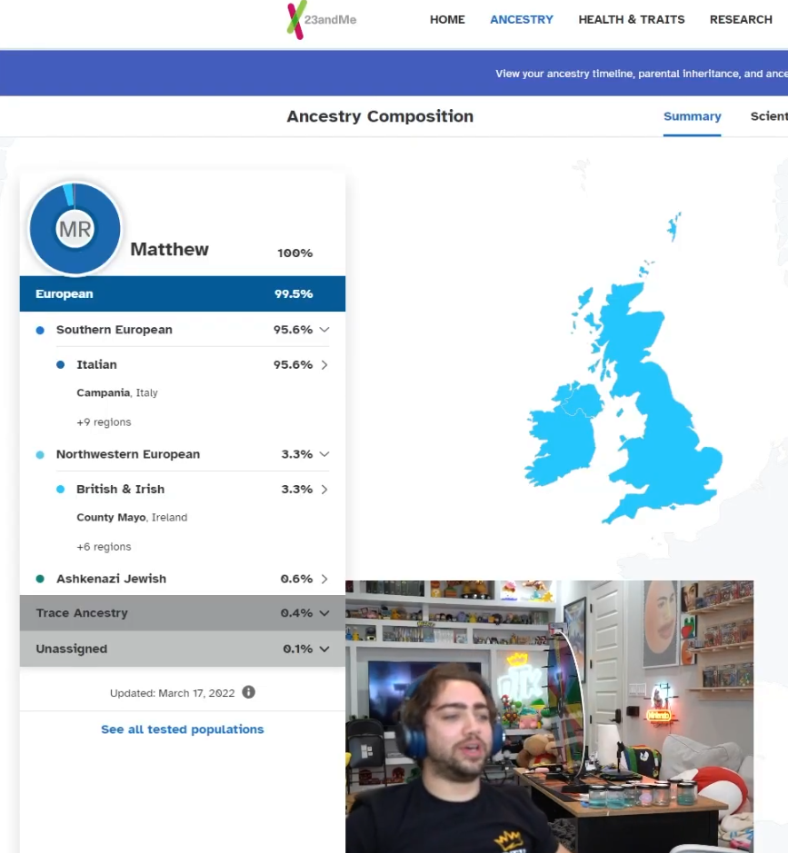This screenshot has width=788, height=853.
Task: Click the streamer webcam overlay
Action: click(x=549, y=717)
